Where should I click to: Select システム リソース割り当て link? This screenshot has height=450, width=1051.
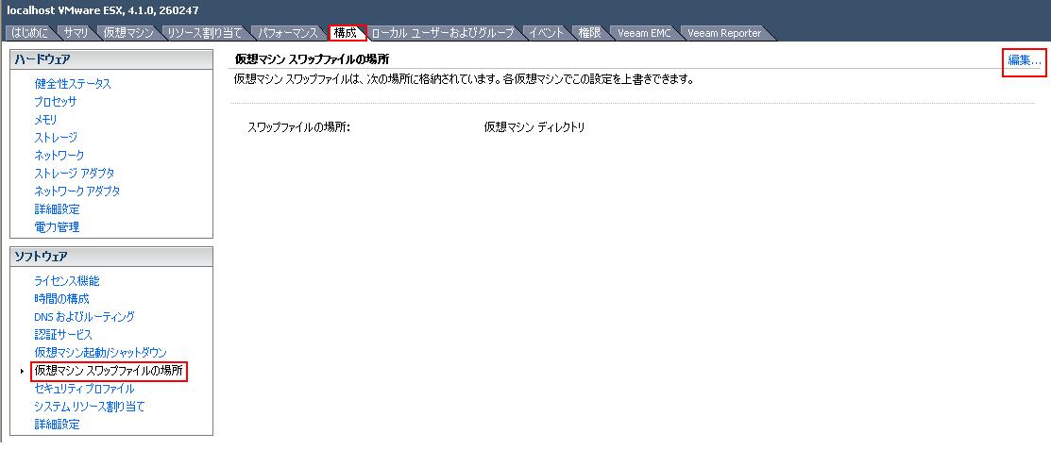90,407
